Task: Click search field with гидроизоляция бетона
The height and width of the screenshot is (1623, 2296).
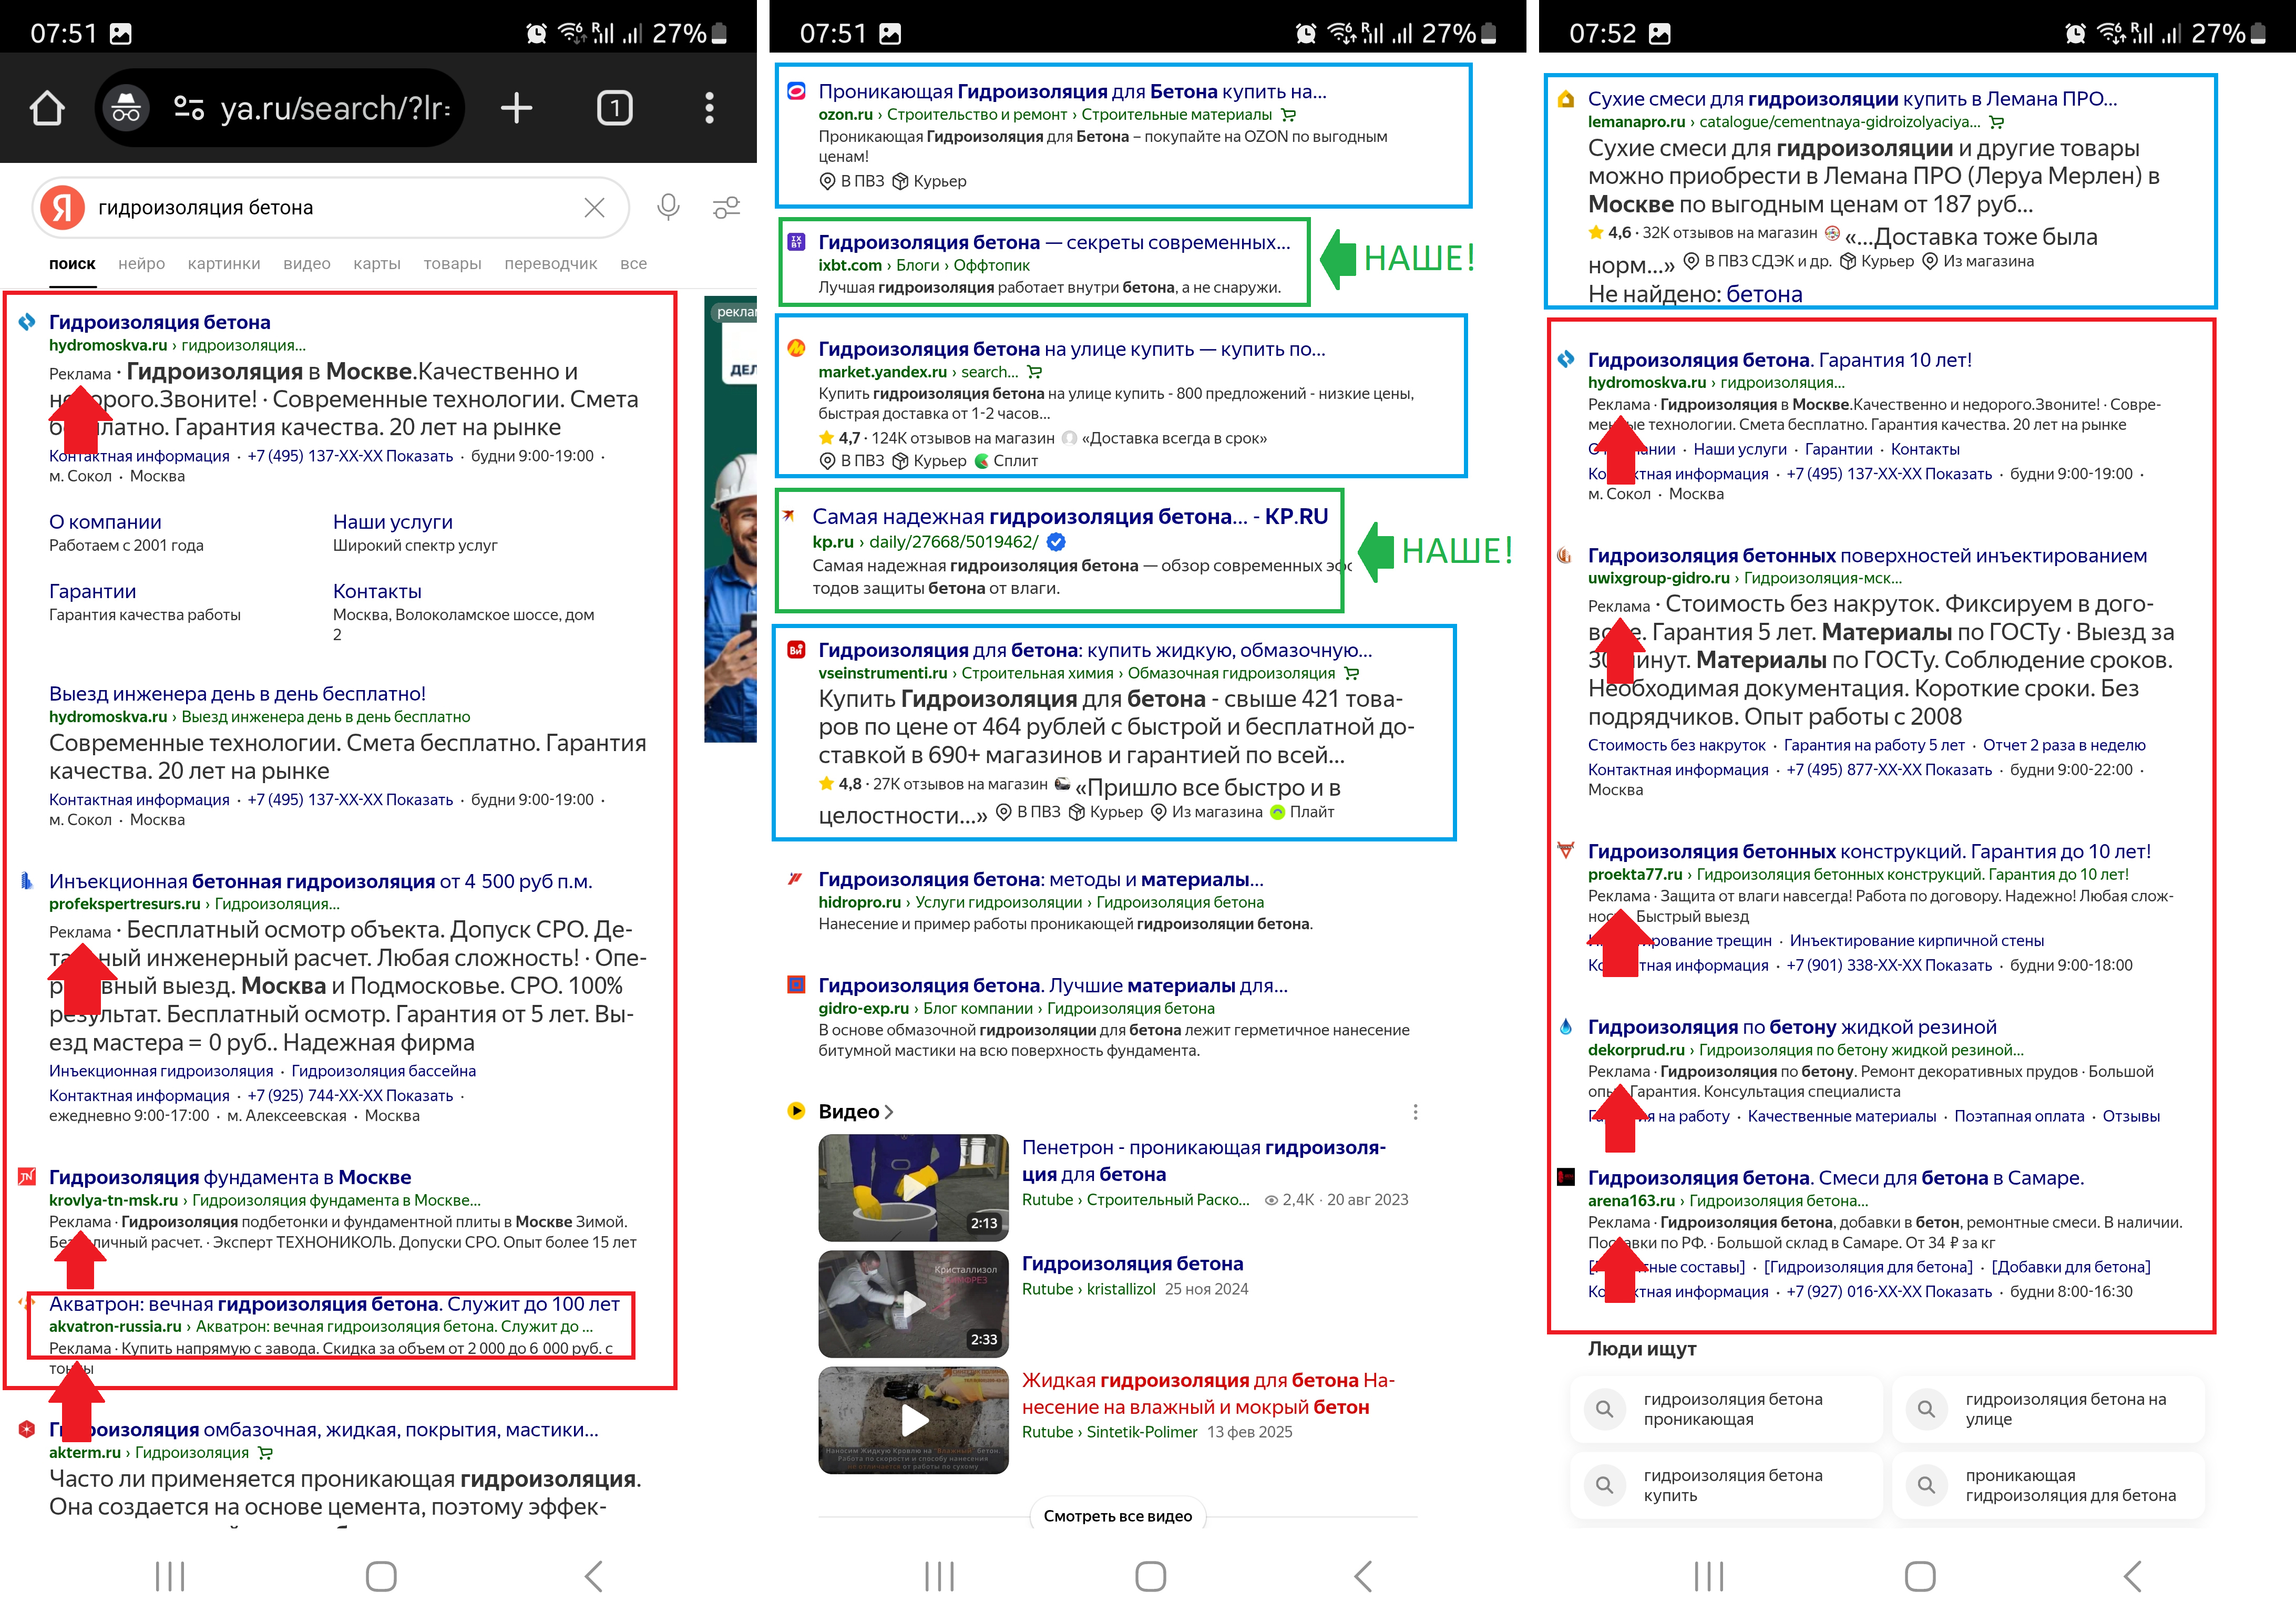Action: point(330,207)
